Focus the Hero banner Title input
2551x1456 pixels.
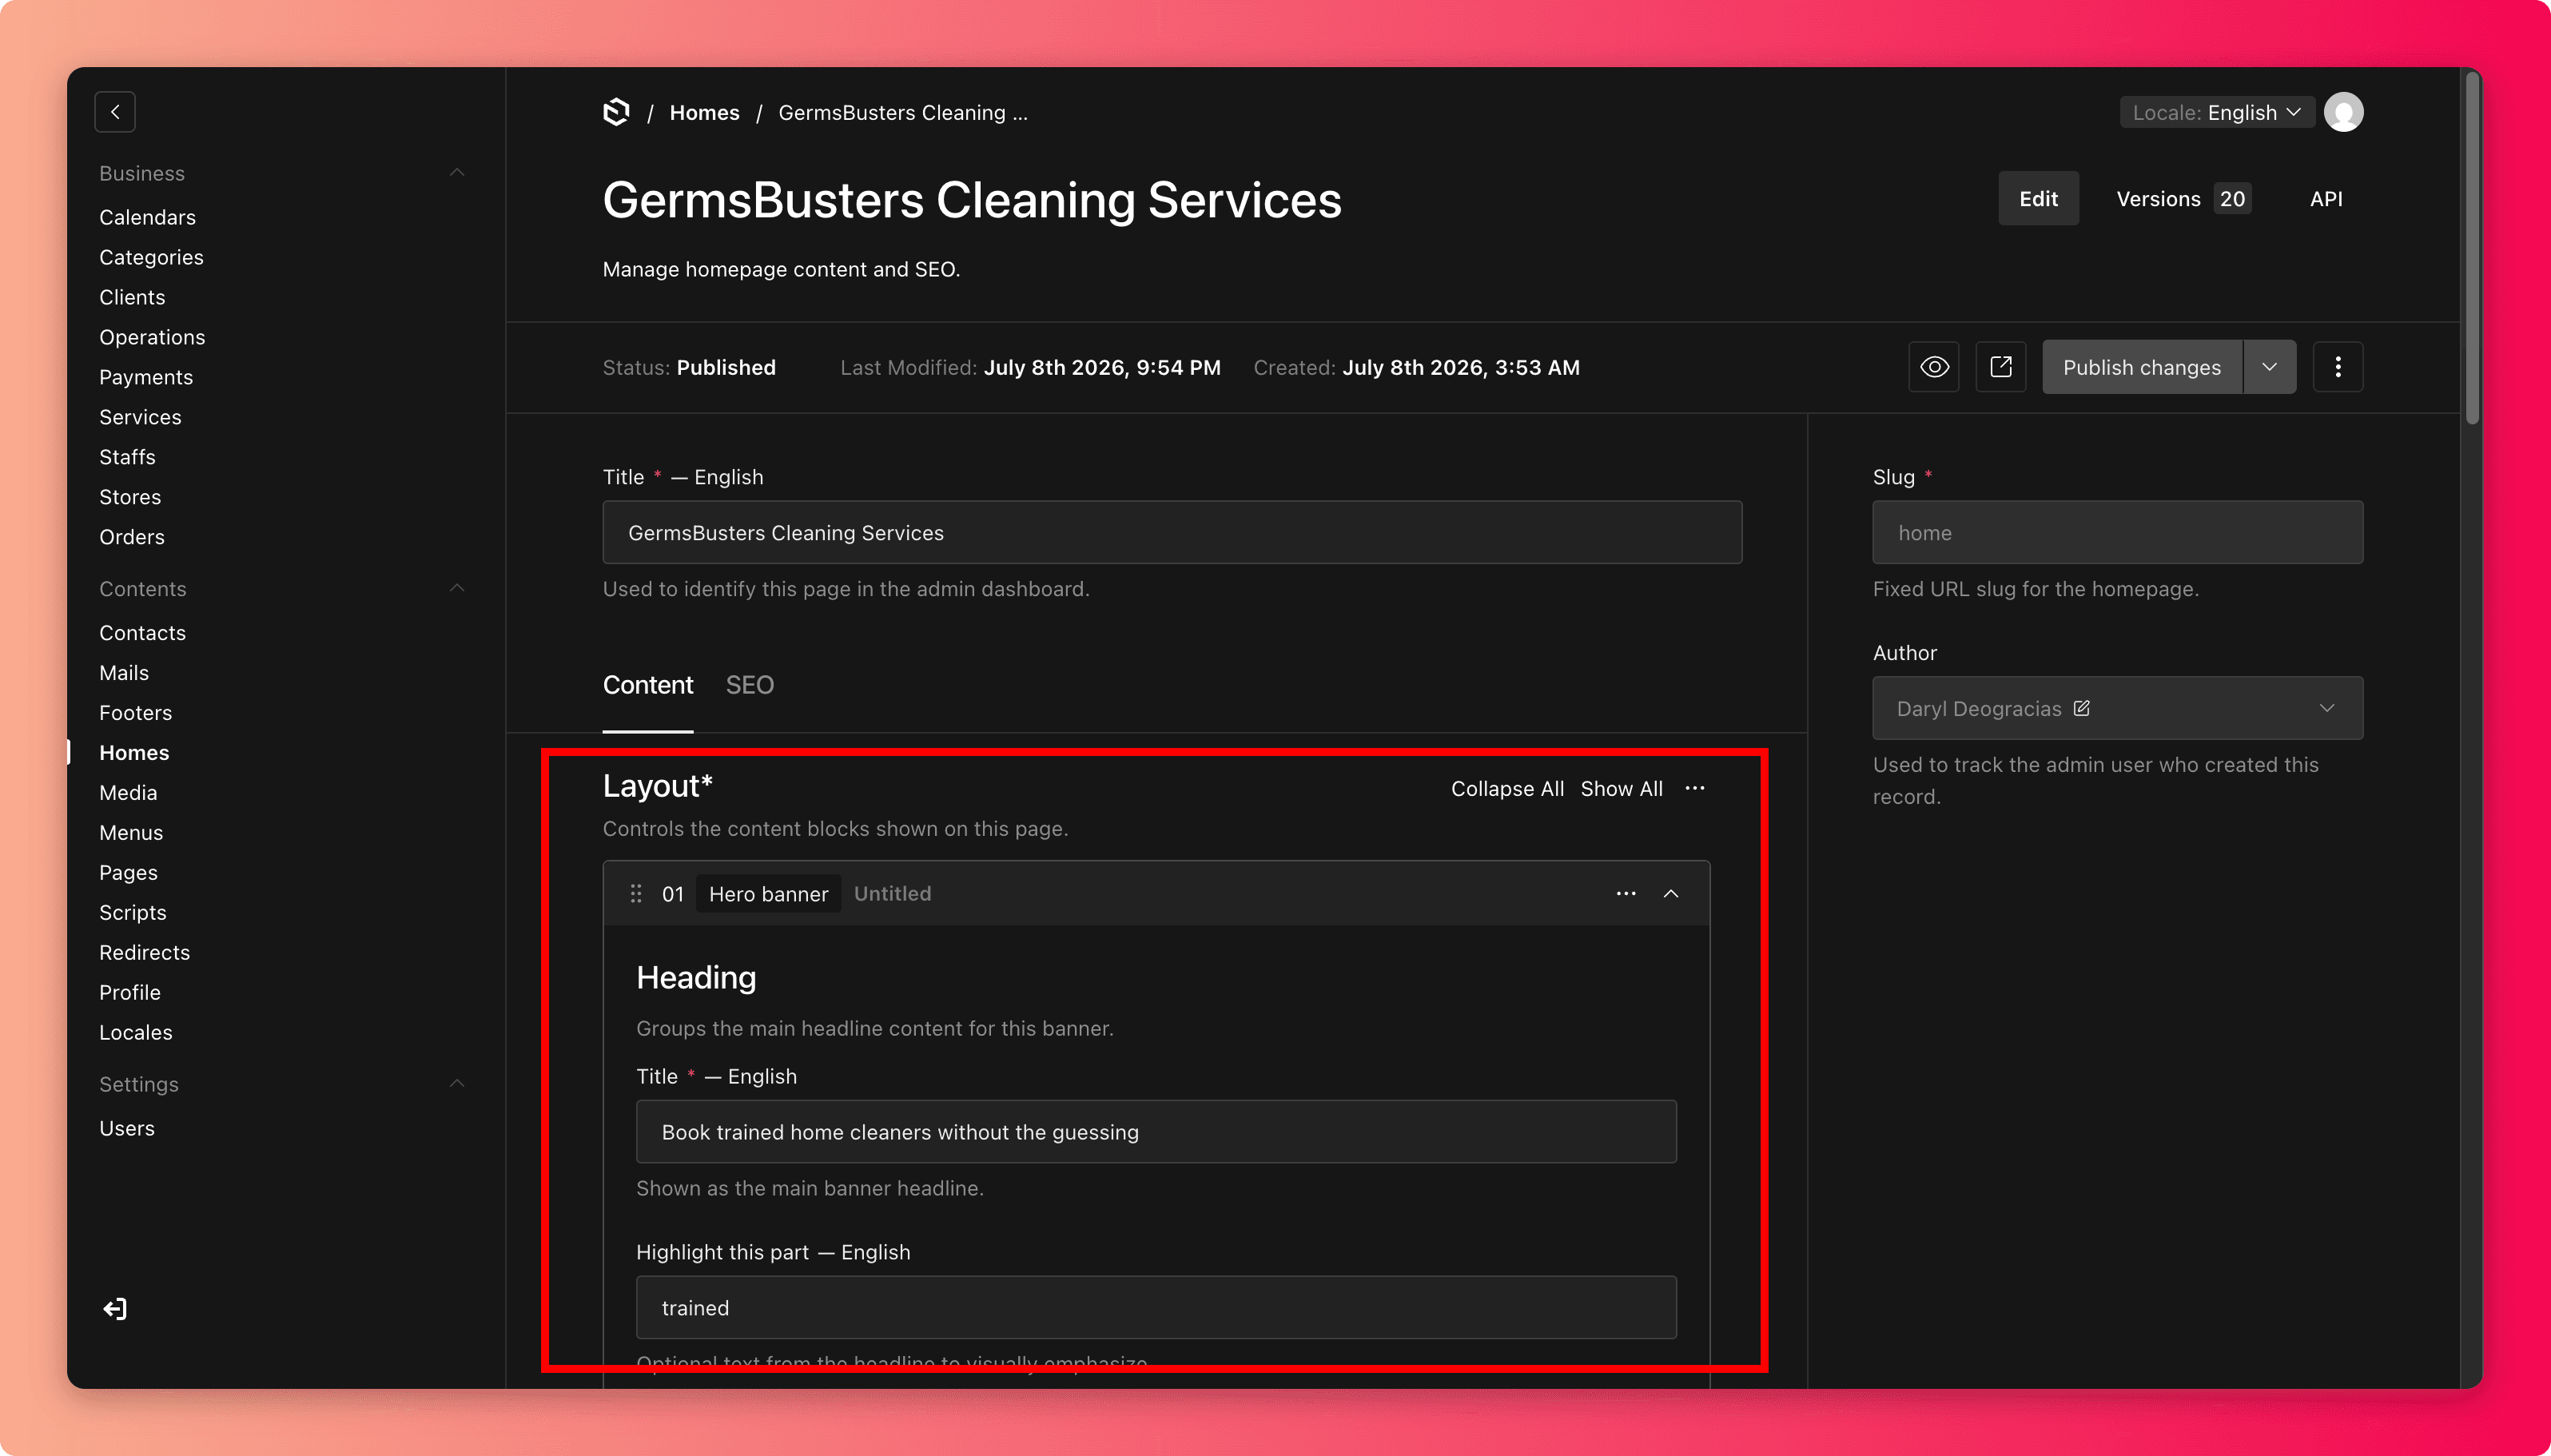tap(1156, 1131)
